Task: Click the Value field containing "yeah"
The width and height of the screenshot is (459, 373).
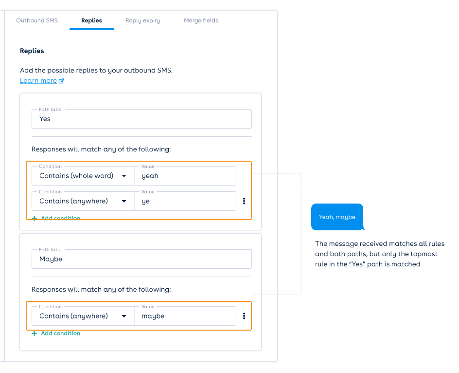Action: click(185, 175)
